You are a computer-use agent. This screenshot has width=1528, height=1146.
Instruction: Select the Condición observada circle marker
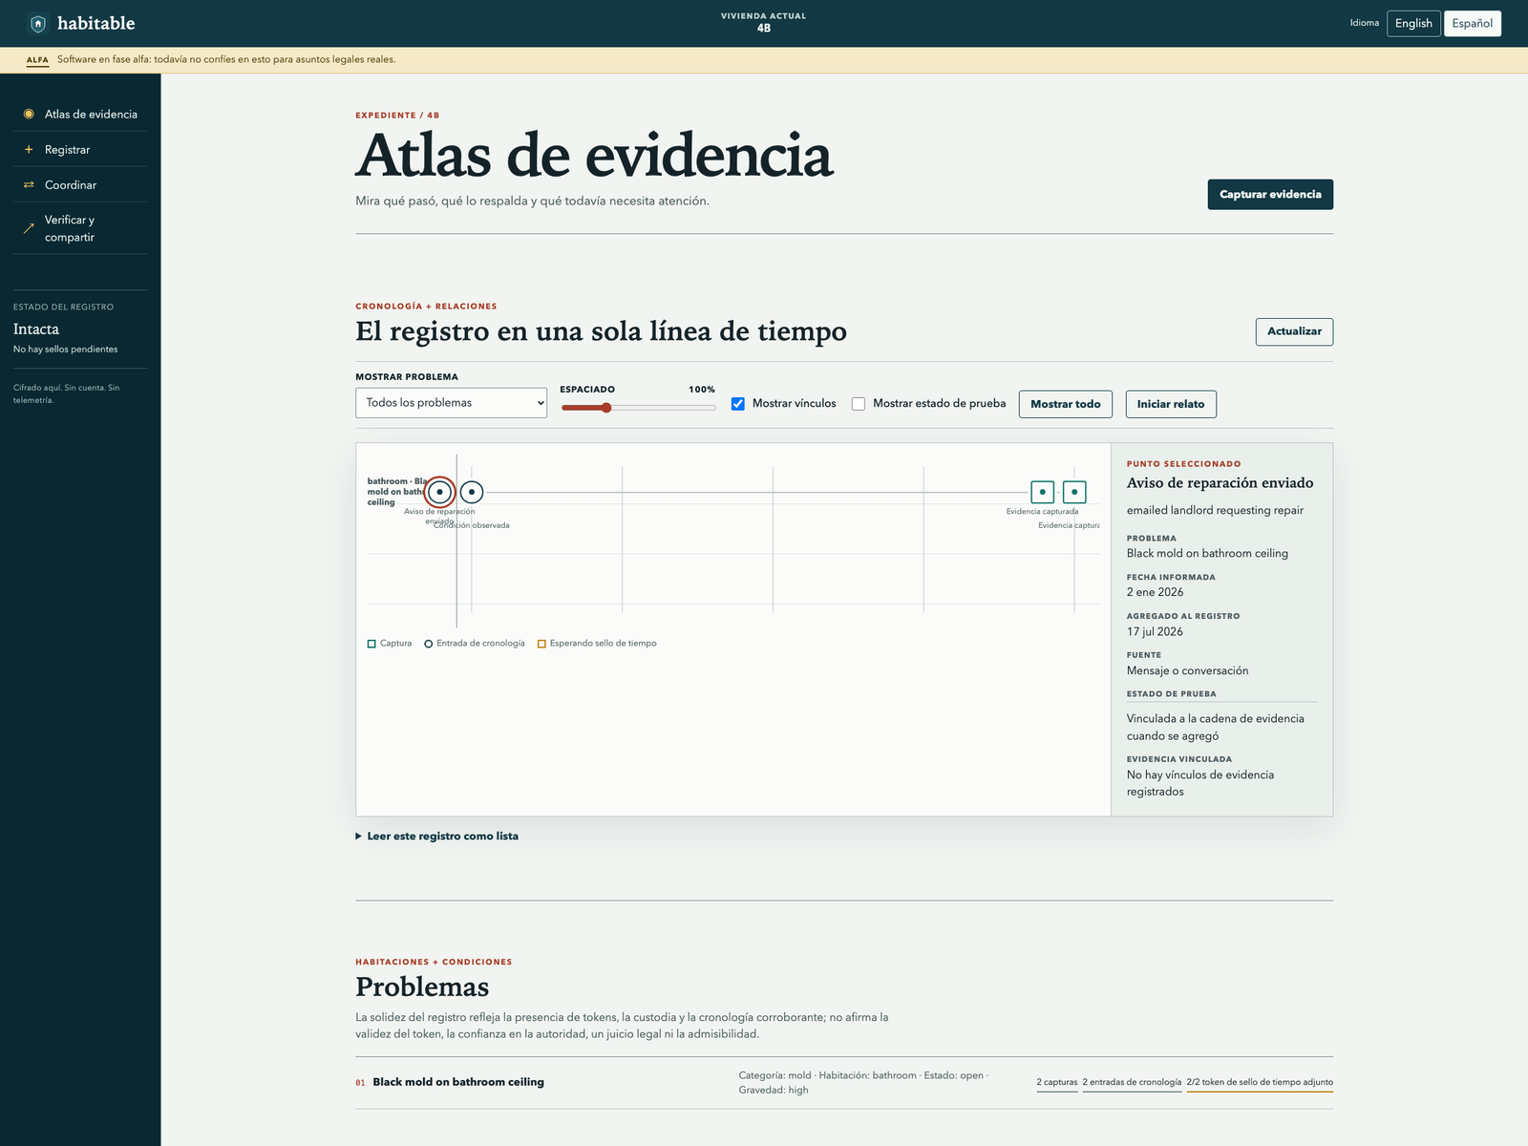(x=472, y=492)
